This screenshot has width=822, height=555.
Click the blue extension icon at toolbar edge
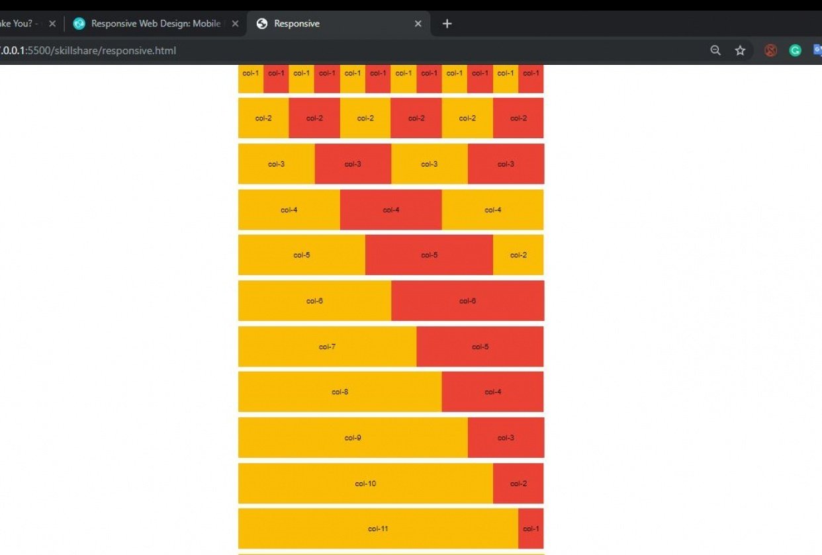[818, 50]
